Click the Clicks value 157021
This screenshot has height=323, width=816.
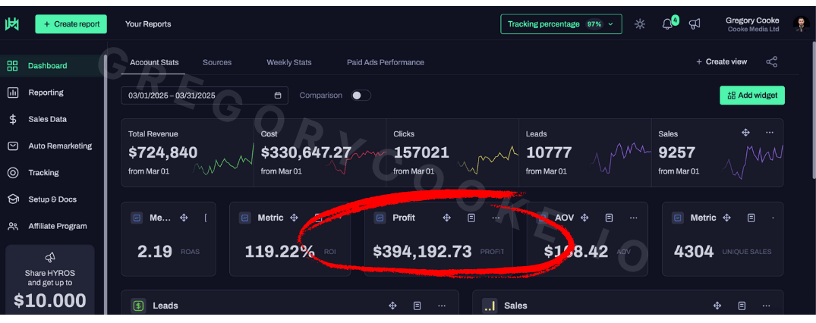421,152
